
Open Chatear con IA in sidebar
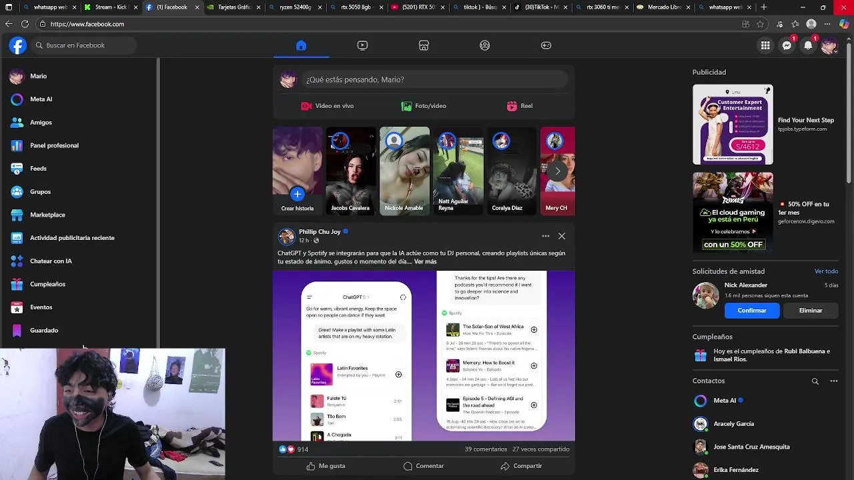(x=80, y=261)
